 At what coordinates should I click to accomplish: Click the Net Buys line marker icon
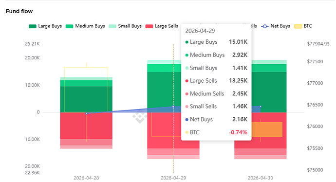tap(265, 26)
